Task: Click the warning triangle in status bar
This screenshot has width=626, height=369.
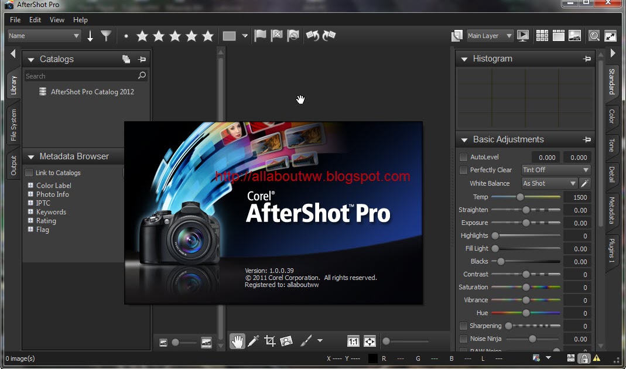Action: pyautogui.click(x=597, y=358)
